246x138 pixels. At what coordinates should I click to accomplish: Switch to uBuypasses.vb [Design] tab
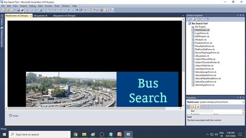tap(64, 16)
